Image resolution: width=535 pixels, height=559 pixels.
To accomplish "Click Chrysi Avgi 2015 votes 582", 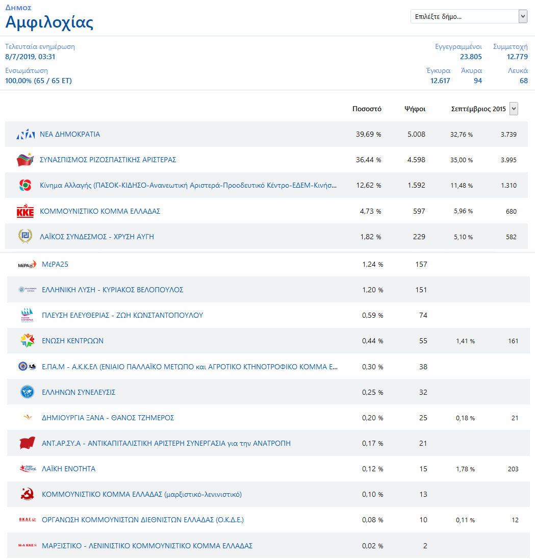I will (x=511, y=237).
